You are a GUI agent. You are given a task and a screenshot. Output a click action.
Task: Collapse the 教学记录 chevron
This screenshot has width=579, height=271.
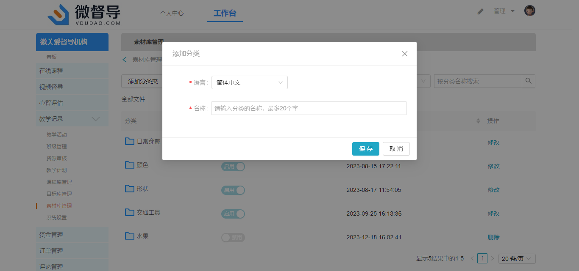pyautogui.click(x=96, y=119)
